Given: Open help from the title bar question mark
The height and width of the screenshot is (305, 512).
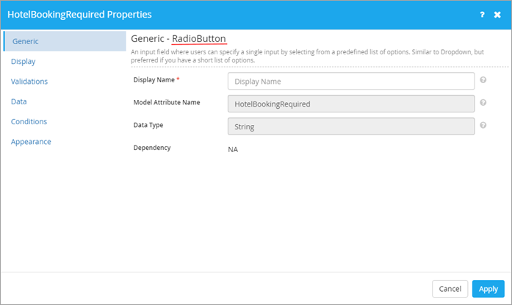Looking at the screenshot, I should [483, 15].
